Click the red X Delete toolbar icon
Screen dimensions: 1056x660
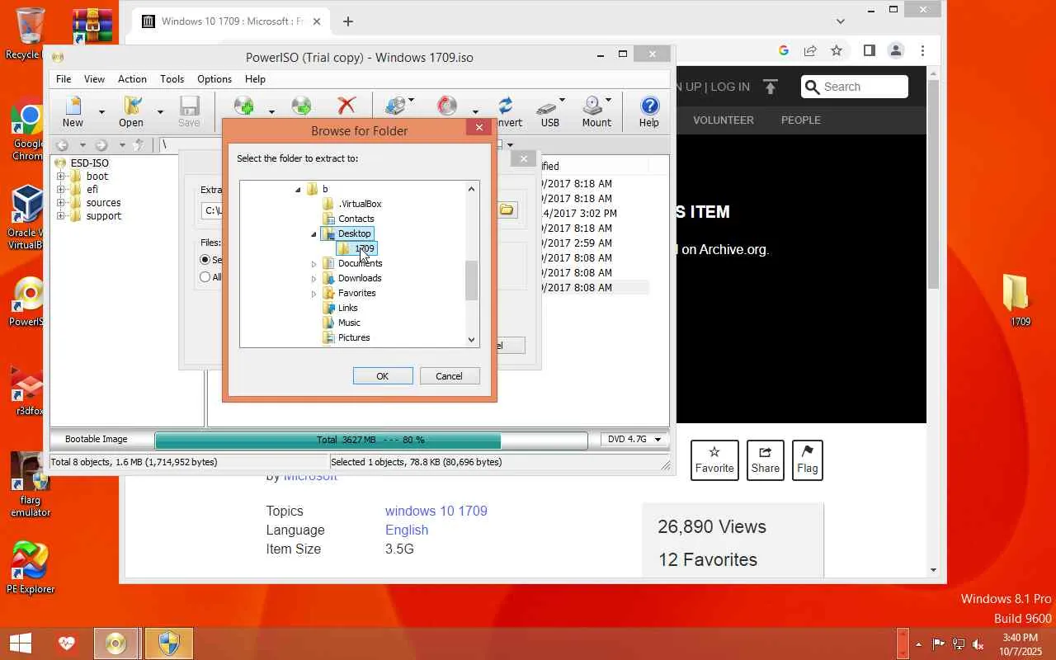point(346,106)
